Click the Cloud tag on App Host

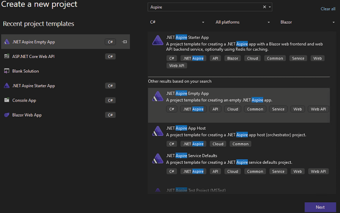218,144
